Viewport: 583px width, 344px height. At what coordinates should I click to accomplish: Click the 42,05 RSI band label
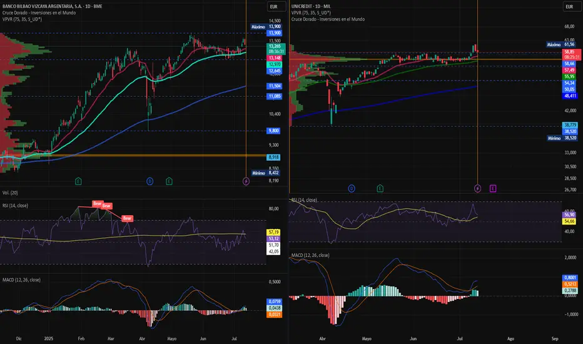pos(273,252)
